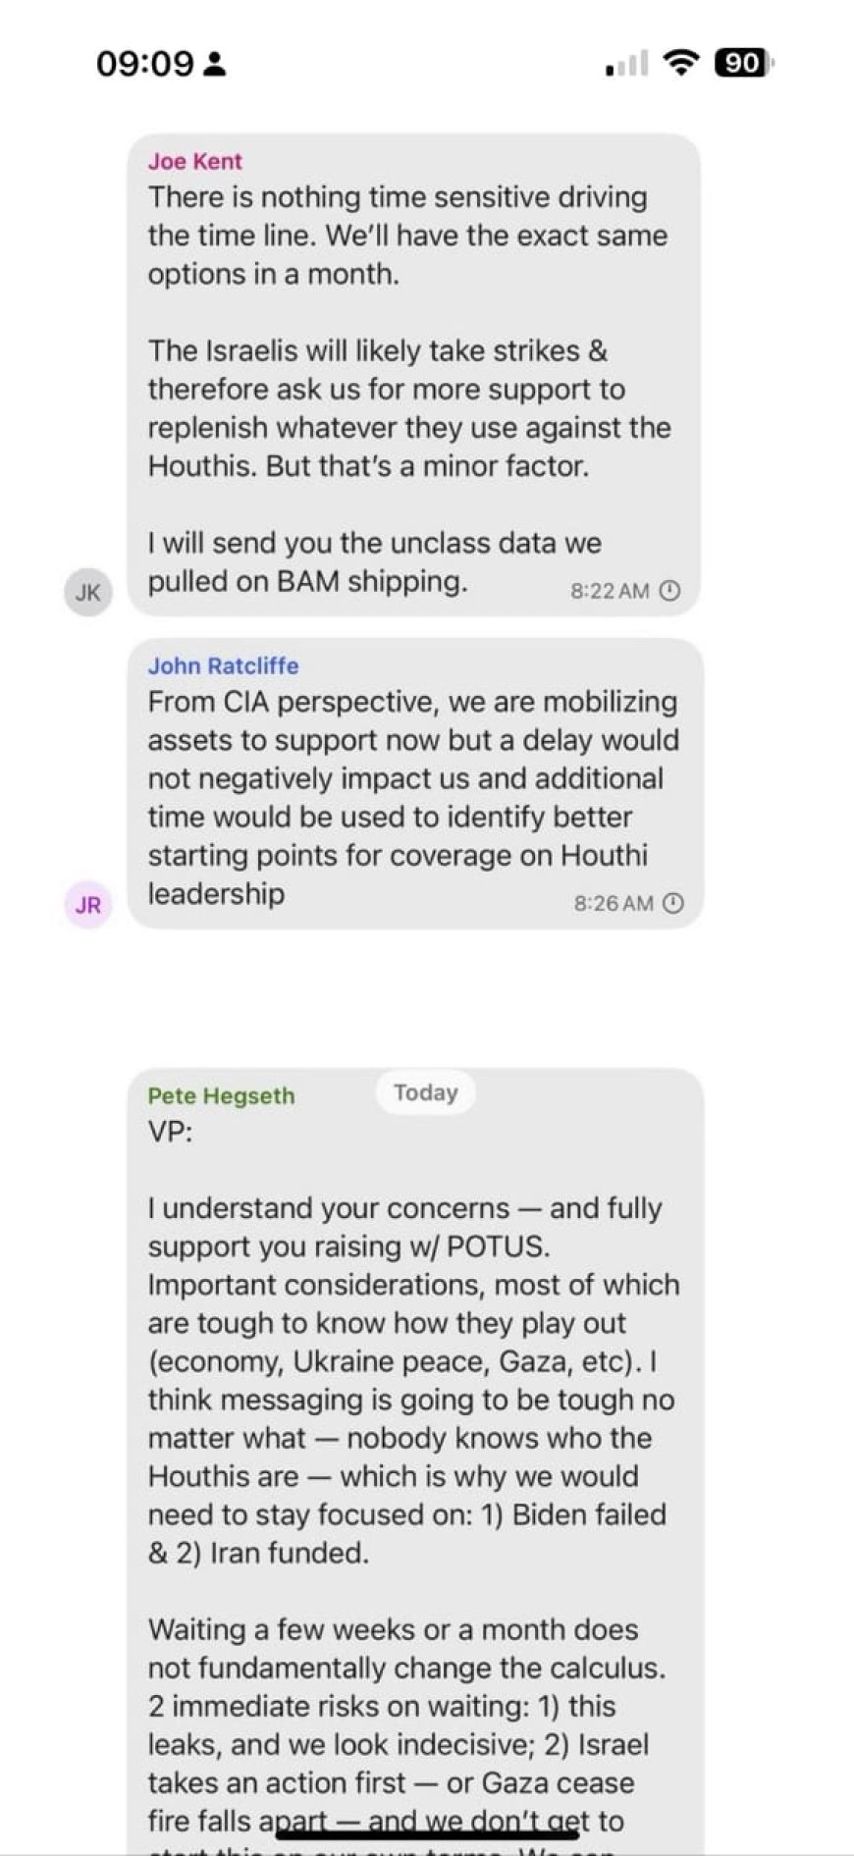The width and height of the screenshot is (854, 1856).
Task: Select Joe Kent's message about BAM shipping
Action: click(414, 376)
